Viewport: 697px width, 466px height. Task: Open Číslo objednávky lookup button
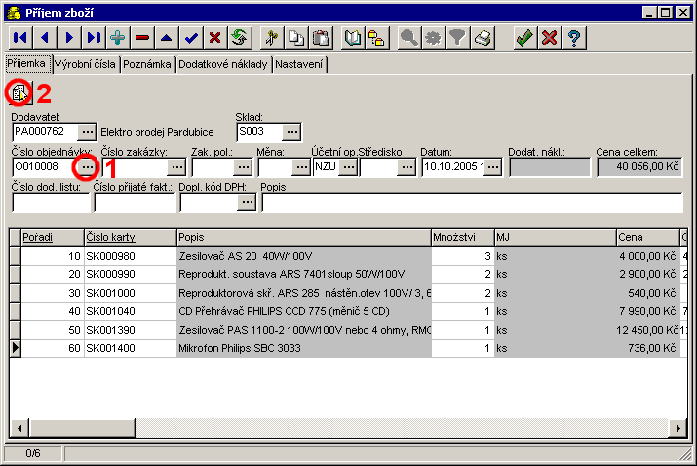[87, 167]
